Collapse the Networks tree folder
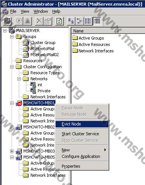 (19, 79)
